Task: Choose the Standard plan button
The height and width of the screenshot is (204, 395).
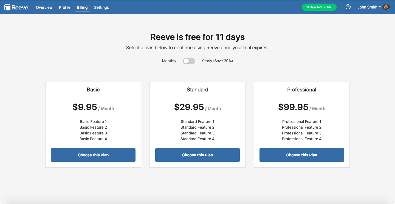Action: tap(198, 155)
